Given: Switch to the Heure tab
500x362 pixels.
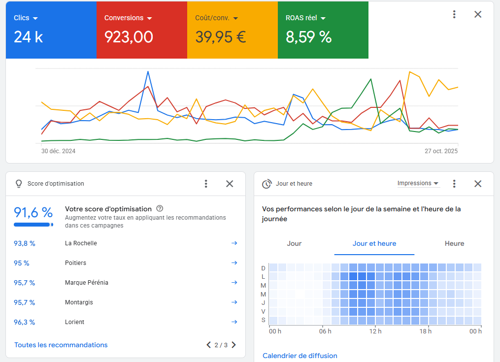Looking at the screenshot, I should click(x=454, y=244).
